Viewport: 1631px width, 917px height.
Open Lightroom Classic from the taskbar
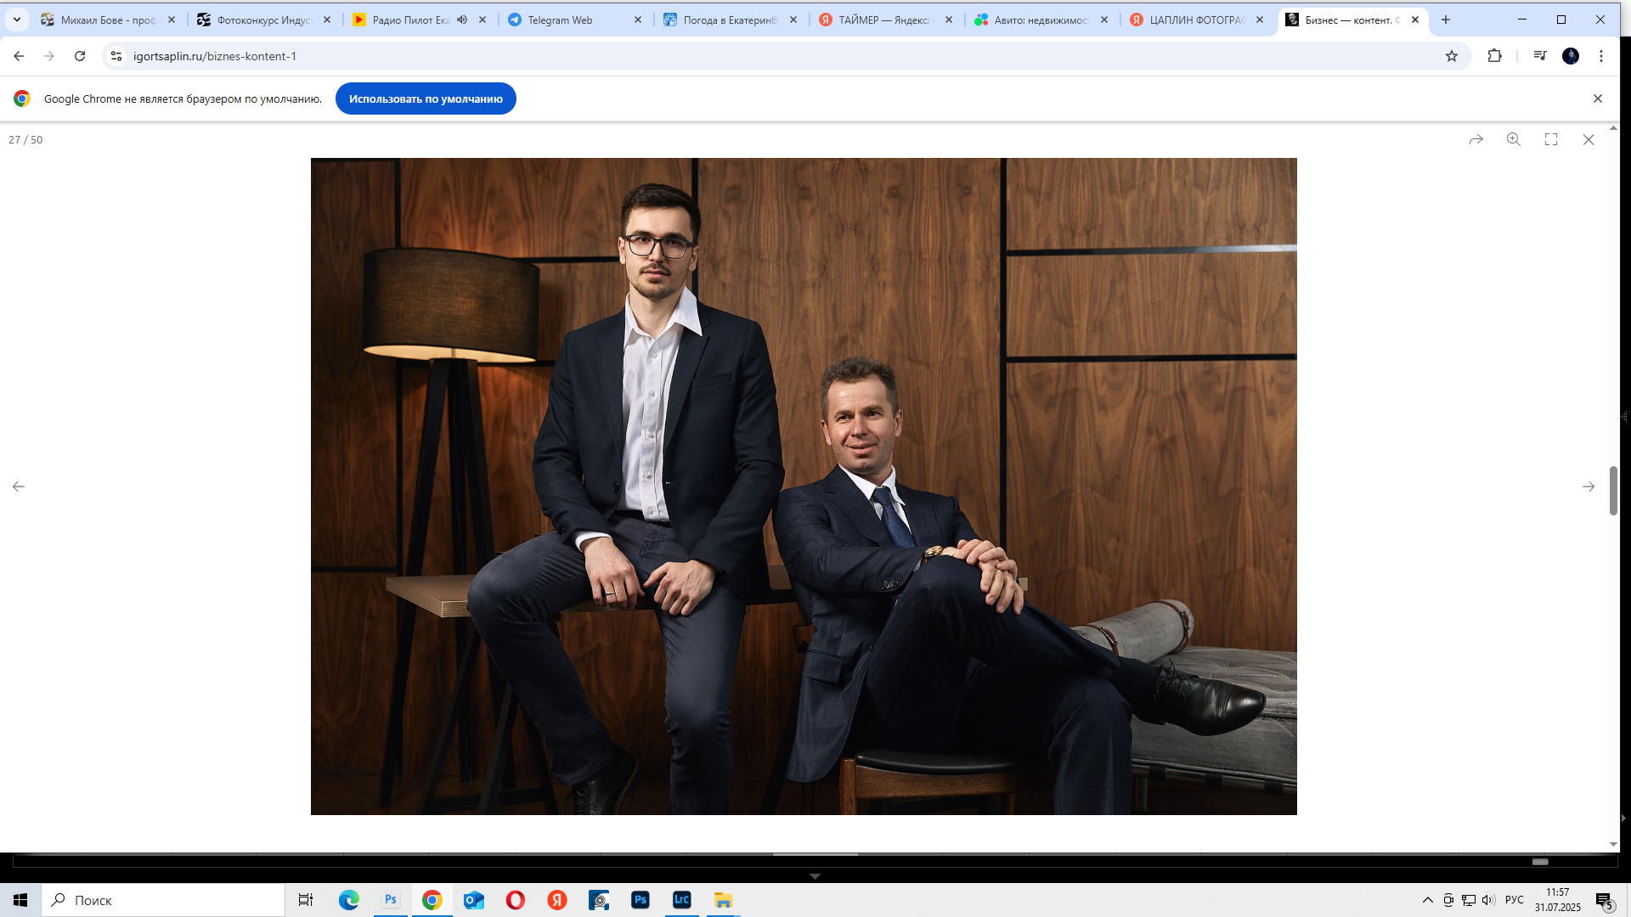pyautogui.click(x=681, y=900)
